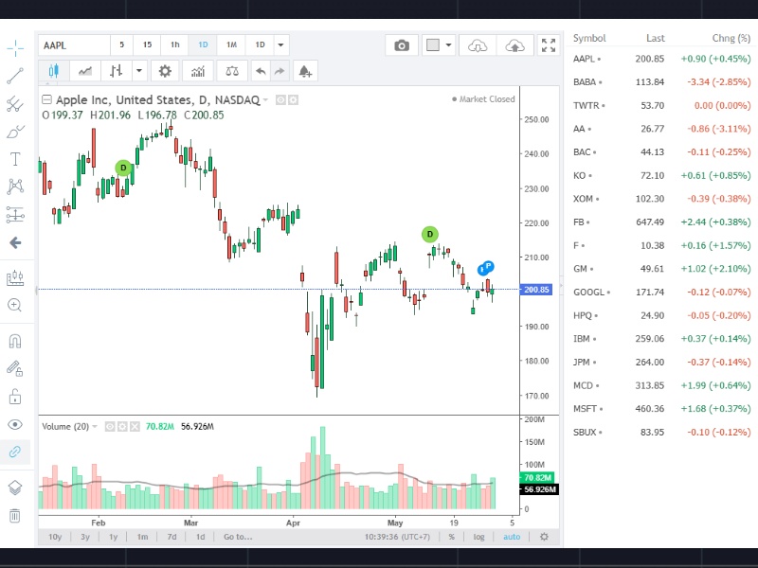The image size is (758, 568).
Task: Select the text annotation tool
Action: [15, 159]
